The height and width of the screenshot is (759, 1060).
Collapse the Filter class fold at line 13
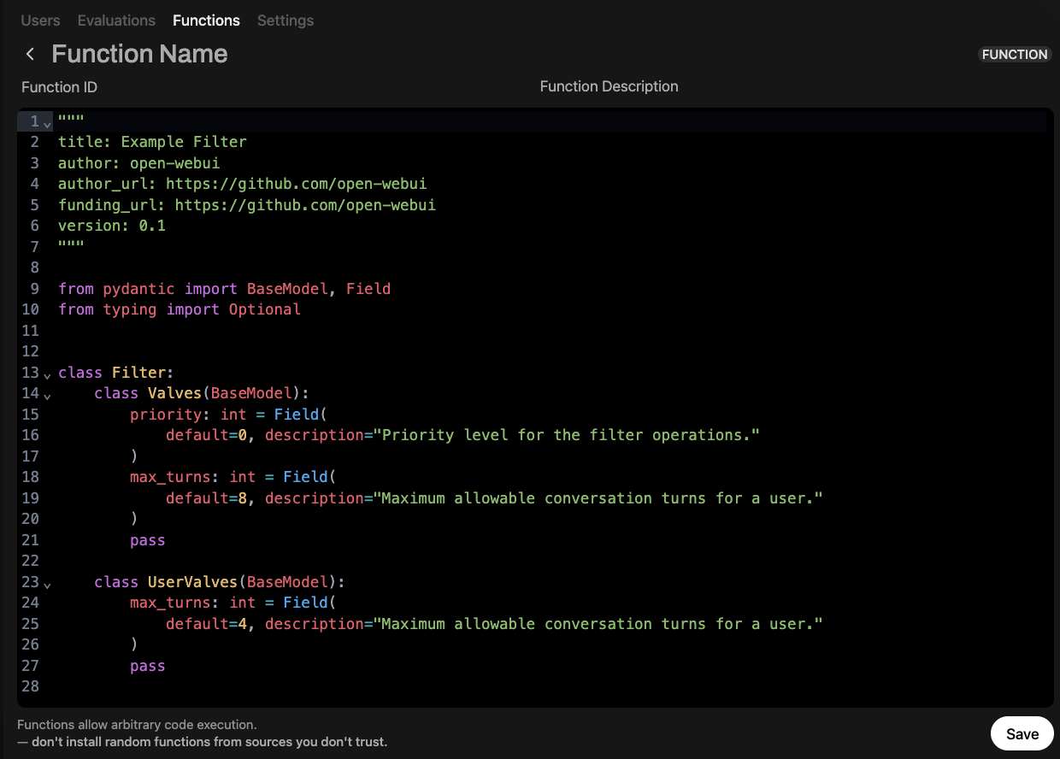[47, 375]
